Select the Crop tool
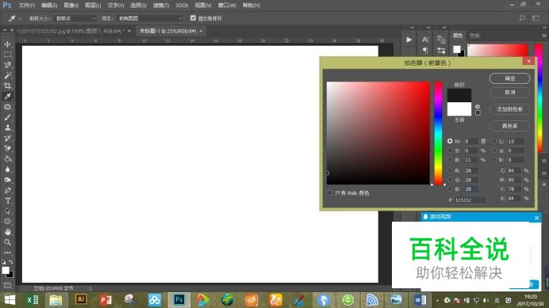 tap(7, 86)
